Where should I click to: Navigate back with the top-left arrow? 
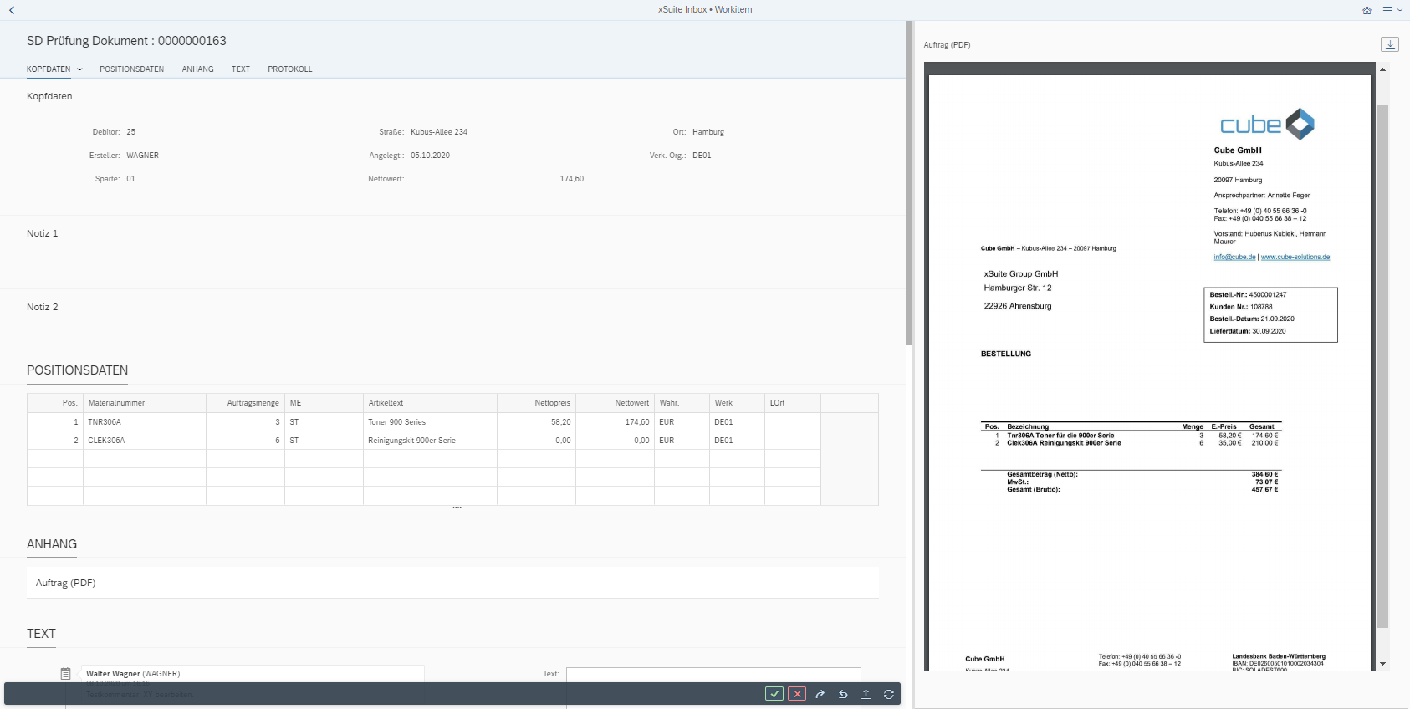click(12, 10)
